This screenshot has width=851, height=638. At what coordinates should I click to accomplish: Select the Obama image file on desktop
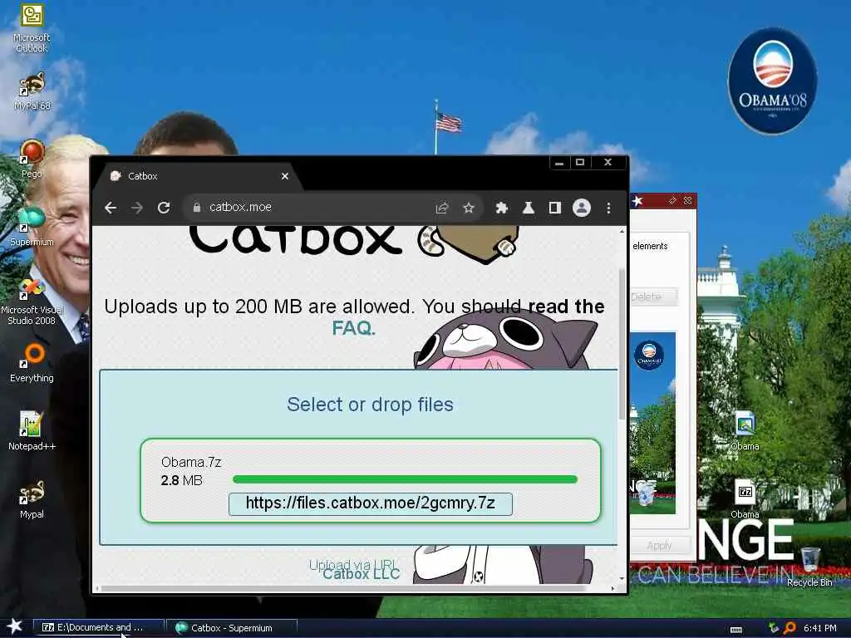tap(745, 431)
